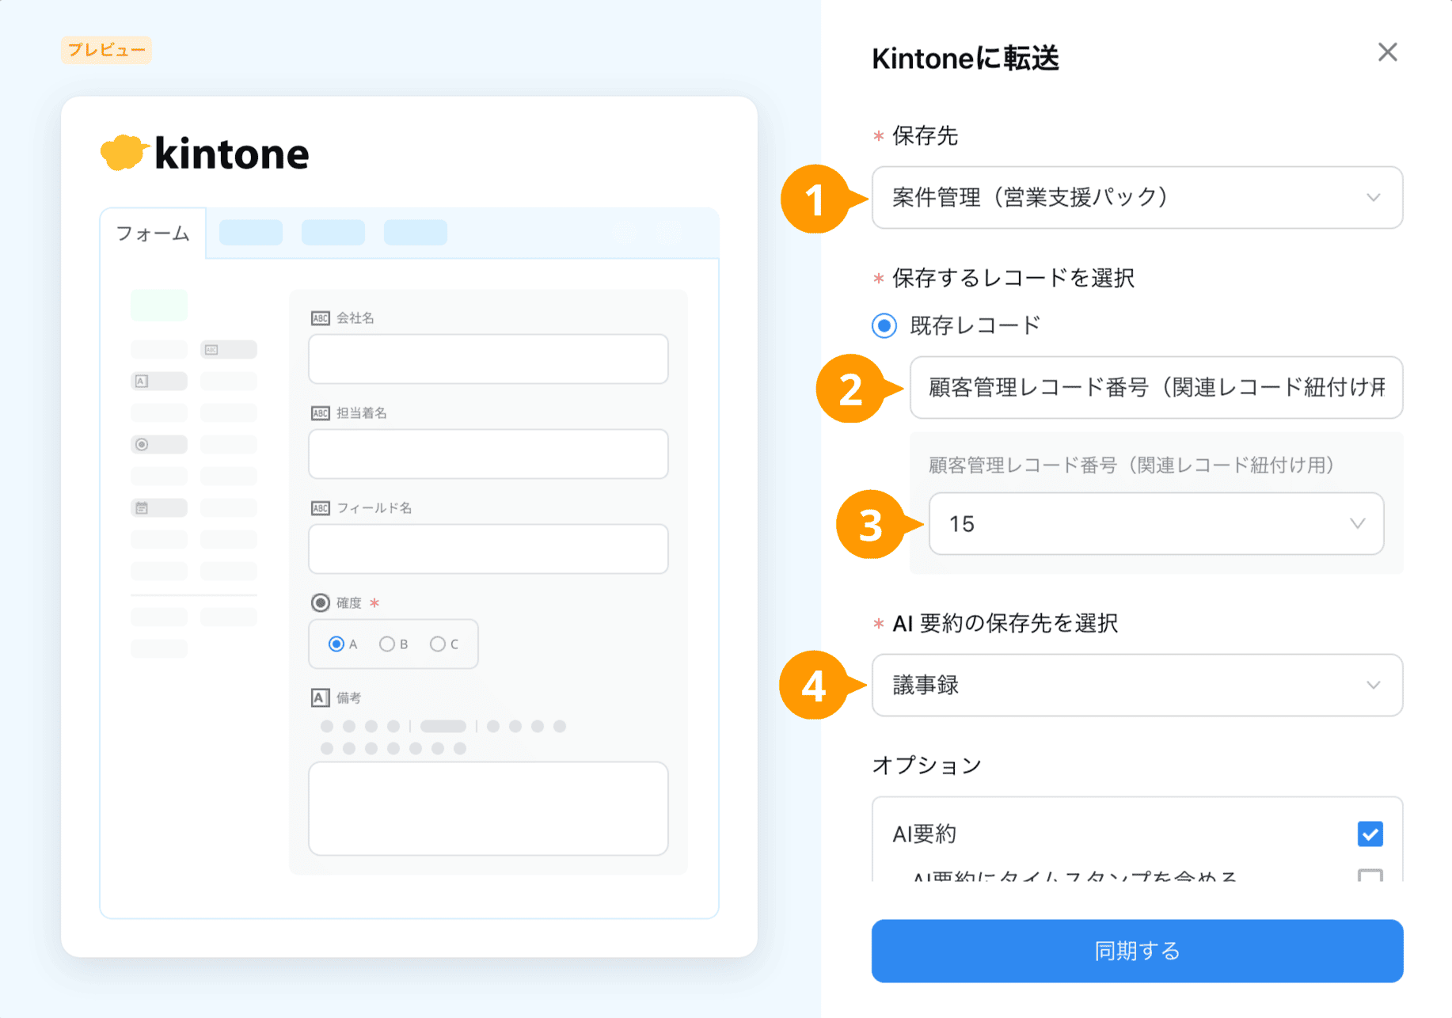Click the fourth placeholder tab in preview
The height and width of the screenshot is (1018, 1452).
[x=416, y=233]
